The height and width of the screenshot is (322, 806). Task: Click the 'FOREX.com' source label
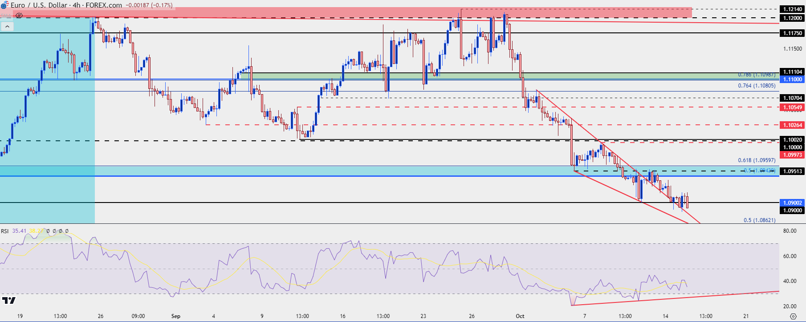coord(104,5)
